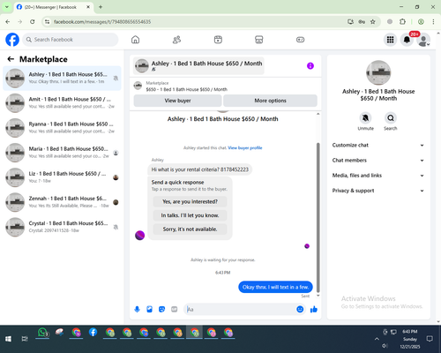Open the Home icon in the Facebook nav
This screenshot has height=353, width=441.
click(x=135, y=40)
